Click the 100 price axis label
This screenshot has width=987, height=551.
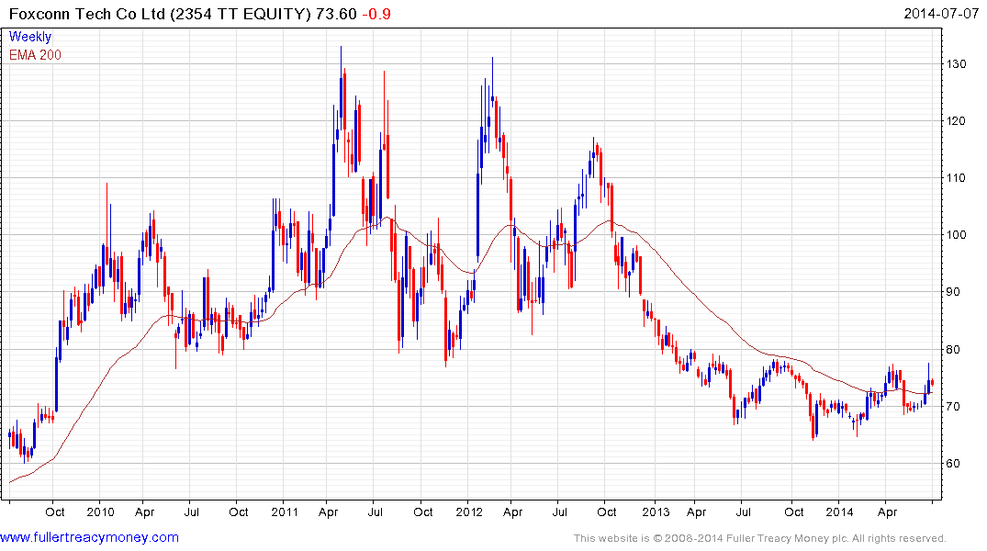tap(956, 235)
